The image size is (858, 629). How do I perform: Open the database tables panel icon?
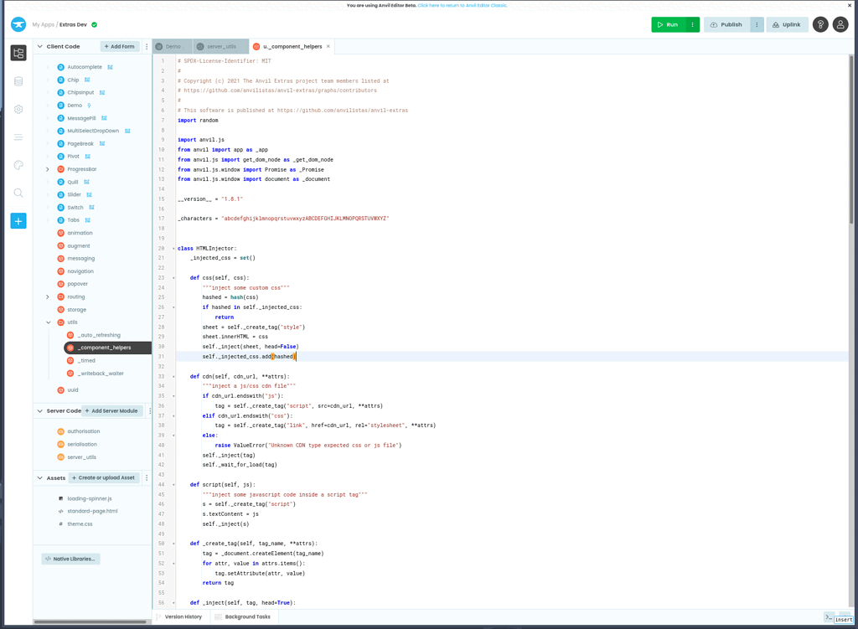click(x=18, y=81)
